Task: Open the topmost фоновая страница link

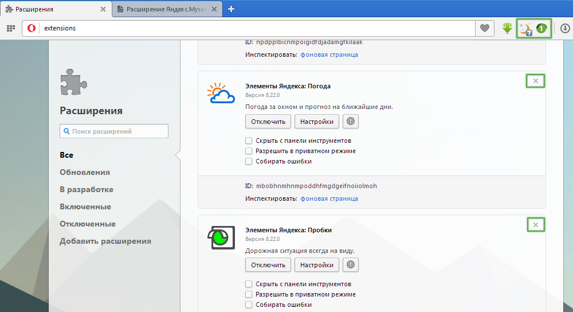Action: point(329,54)
